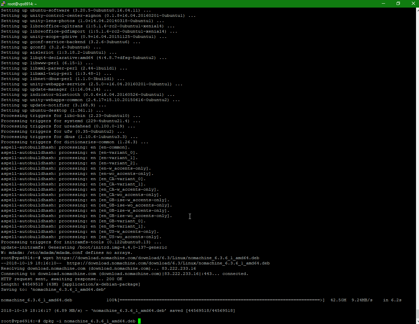Viewport: 419px width, 324px height.
Task: Click the 'Length: 44569518 (43M)' line
Action: pos(70,284)
